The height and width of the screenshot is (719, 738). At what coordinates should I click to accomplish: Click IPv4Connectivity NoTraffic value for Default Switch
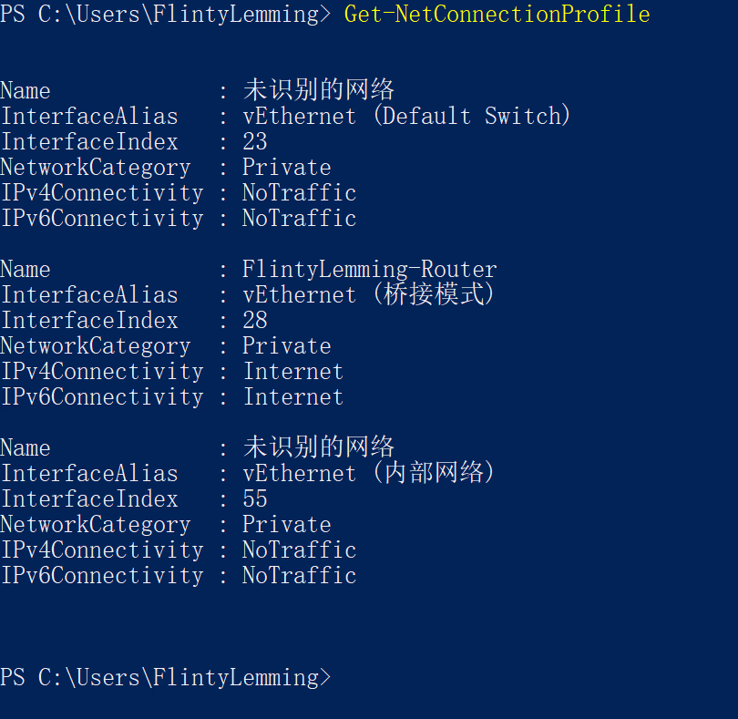coord(299,193)
